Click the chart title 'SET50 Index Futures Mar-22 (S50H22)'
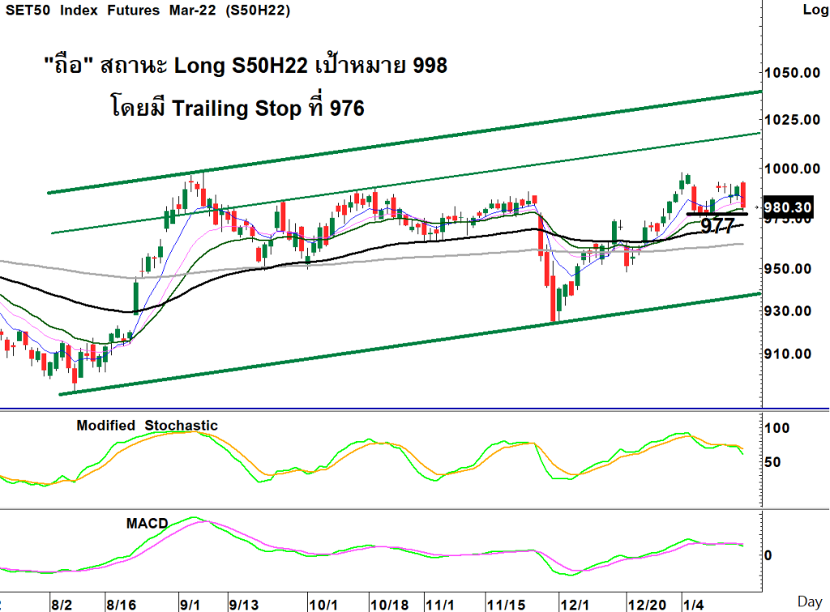This screenshot has width=830, height=612. click(148, 11)
